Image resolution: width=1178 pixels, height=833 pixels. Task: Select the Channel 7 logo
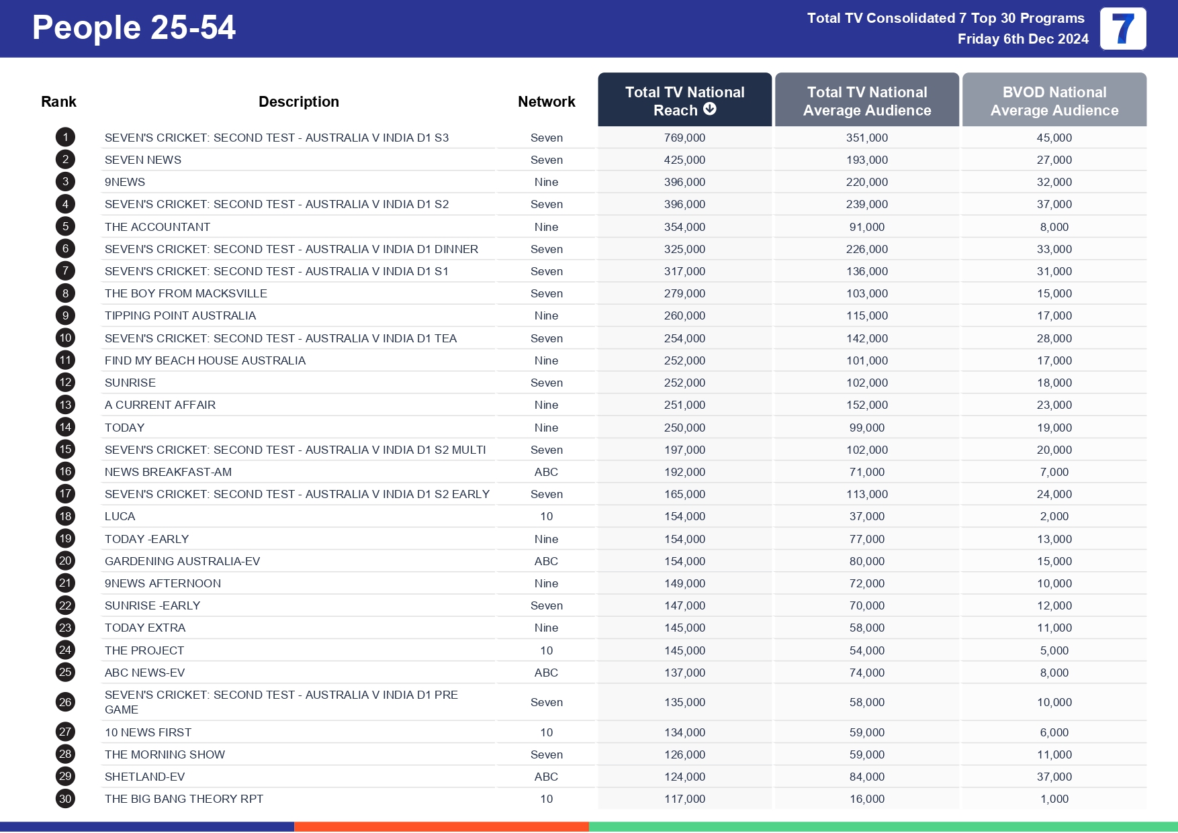pos(1124,28)
